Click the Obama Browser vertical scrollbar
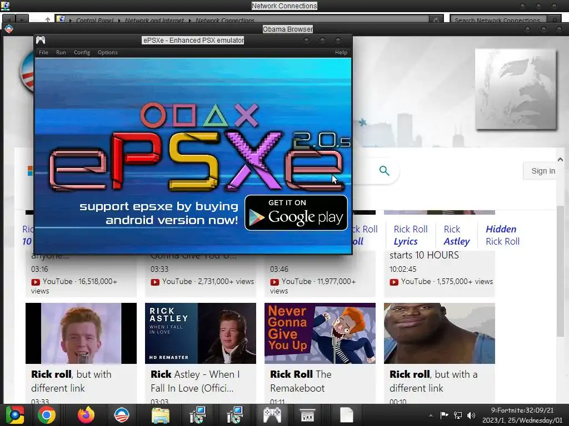This screenshot has height=426, width=569. click(x=560, y=272)
